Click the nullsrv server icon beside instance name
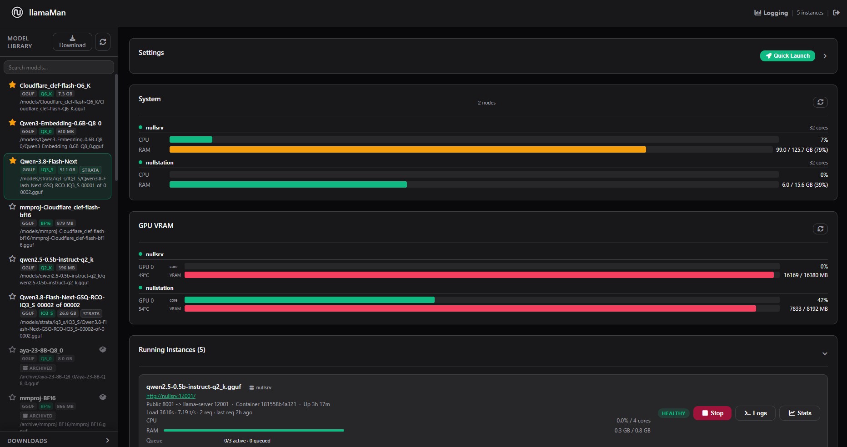 (x=251, y=387)
